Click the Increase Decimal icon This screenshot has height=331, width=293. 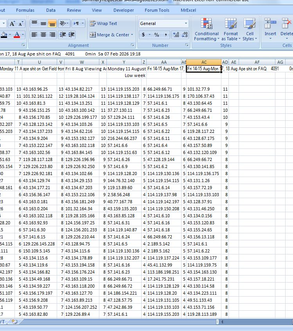(176, 35)
